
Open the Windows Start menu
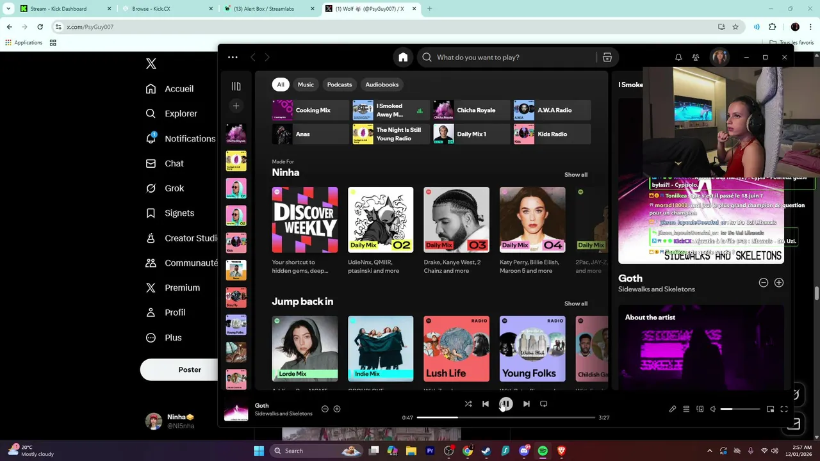click(259, 451)
